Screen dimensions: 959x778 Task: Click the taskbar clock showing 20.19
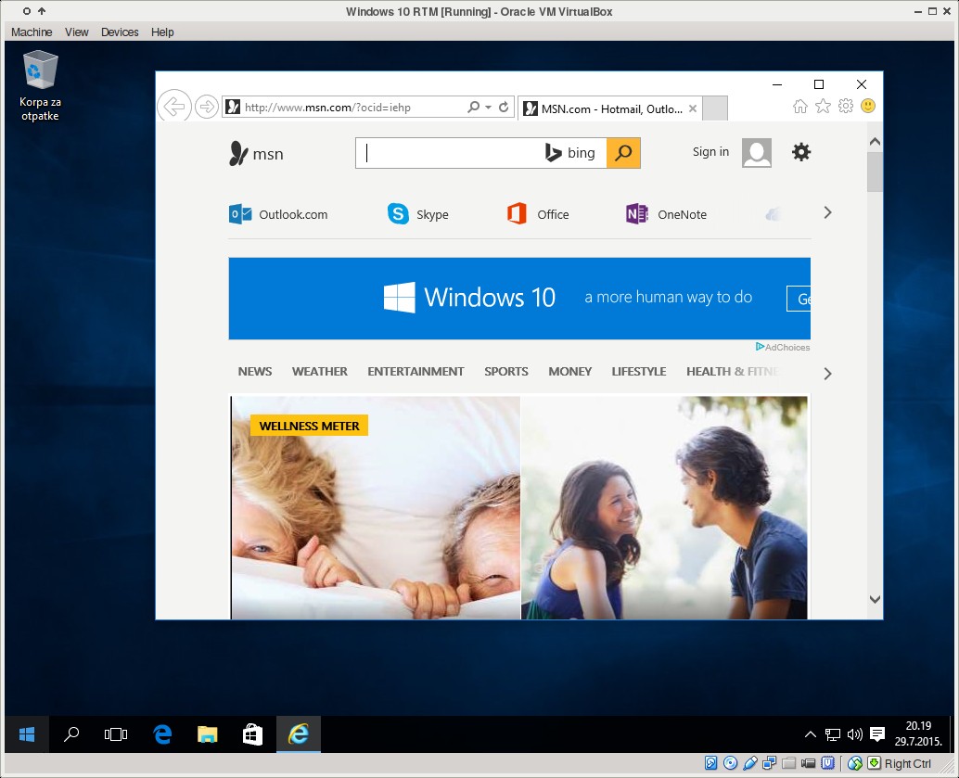click(x=918, y=734)
